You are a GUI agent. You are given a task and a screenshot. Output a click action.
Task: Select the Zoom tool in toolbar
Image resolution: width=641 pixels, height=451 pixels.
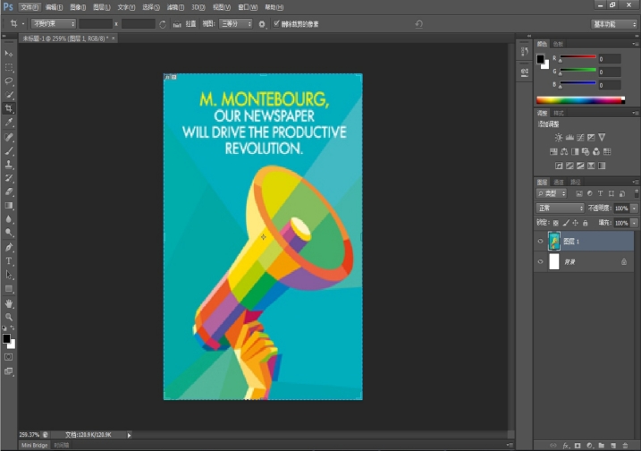9,317
